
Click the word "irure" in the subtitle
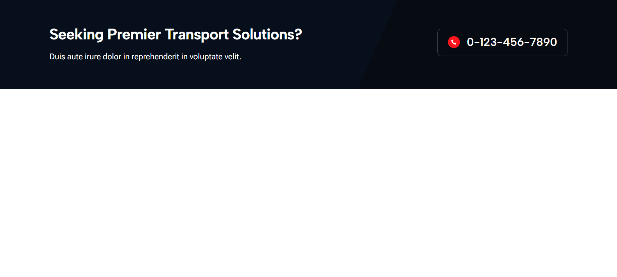[93, 57]
